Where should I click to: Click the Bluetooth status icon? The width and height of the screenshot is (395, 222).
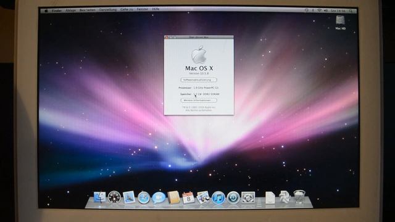point(313,10)
